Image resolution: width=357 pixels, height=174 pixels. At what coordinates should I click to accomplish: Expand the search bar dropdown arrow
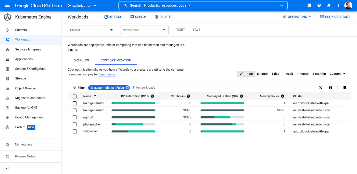pyautogui.click(x=282, y=5)
